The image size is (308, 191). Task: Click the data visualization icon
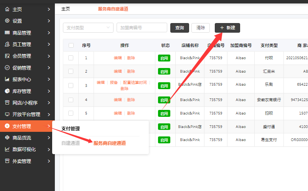click(x=7, y=149)
